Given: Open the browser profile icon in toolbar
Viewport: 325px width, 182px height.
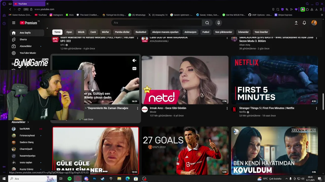Looking at the screenshot, I should point(312,9).
